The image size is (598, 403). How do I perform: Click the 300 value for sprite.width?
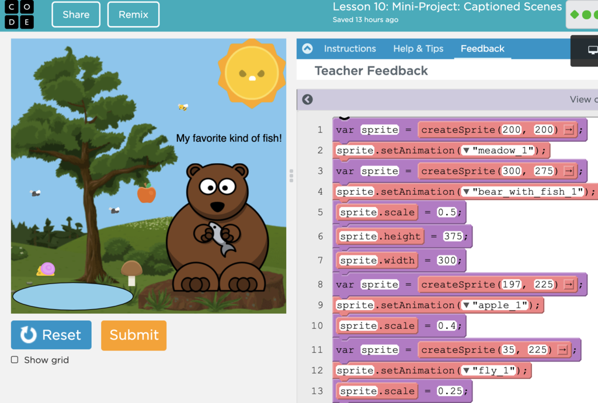point(447,260)
